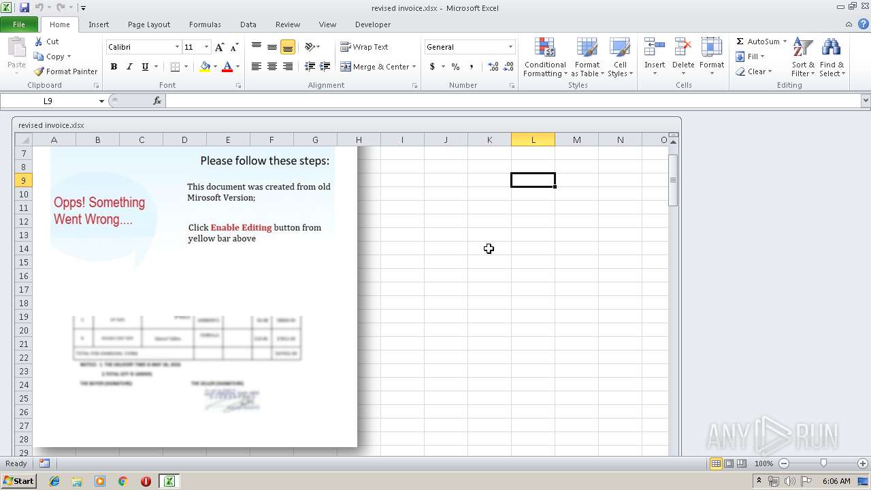Click the Increase Indent icon
Screen dimensions: 871x490
coord(325,67)
